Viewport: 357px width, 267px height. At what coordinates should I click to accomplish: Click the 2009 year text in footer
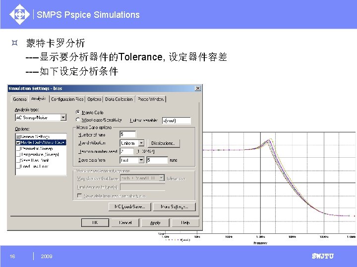point(47,256)
